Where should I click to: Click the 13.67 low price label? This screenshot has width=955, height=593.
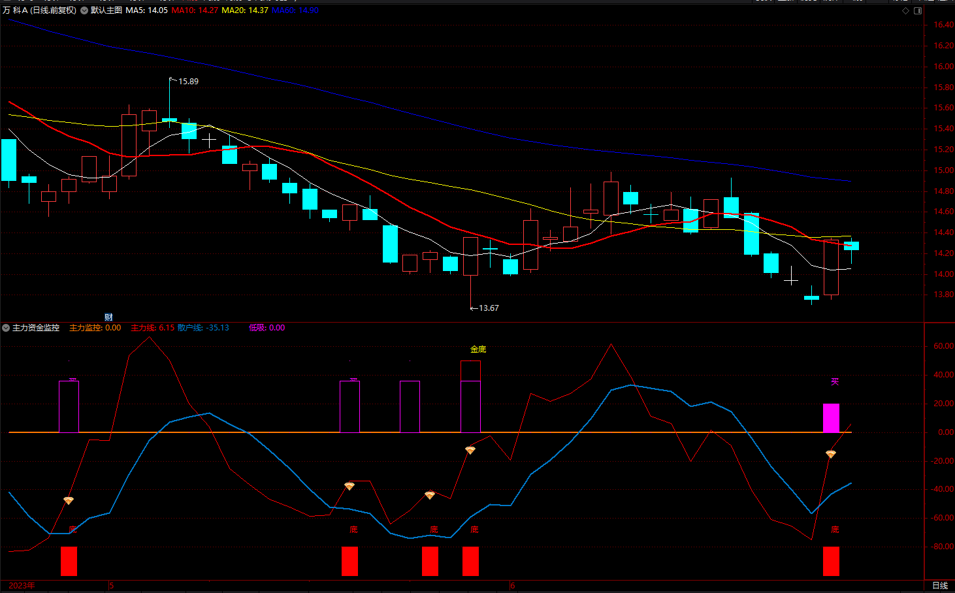489,308
